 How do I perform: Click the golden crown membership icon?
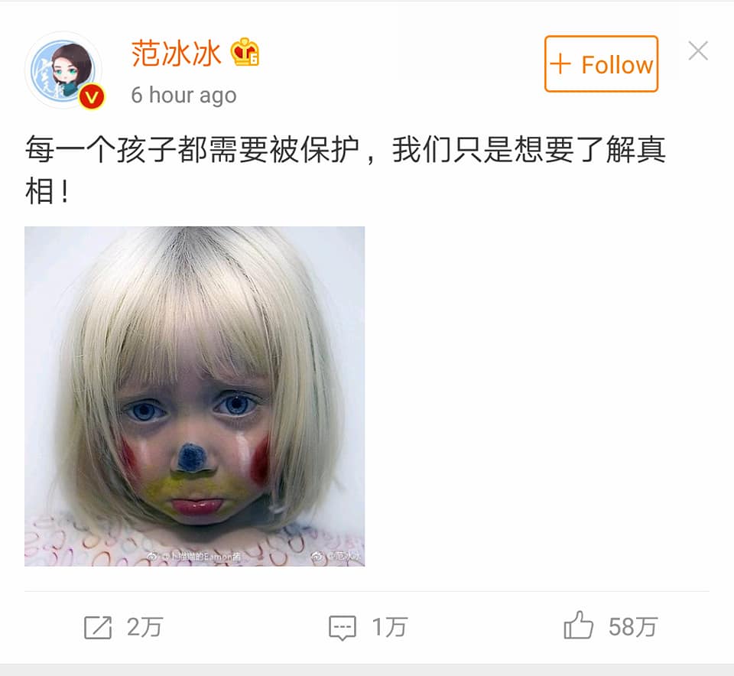(x=245, y=52)
